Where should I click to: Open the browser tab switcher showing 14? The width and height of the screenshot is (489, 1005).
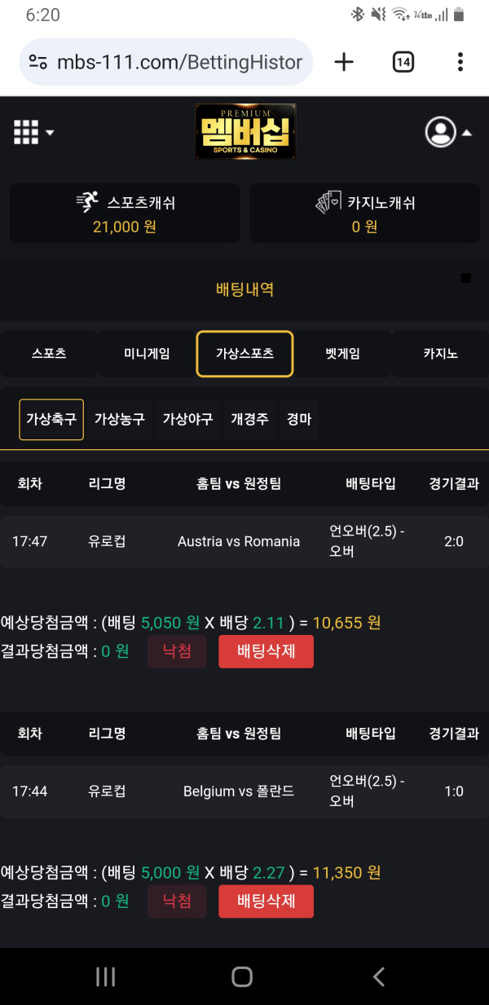[403, 61]
